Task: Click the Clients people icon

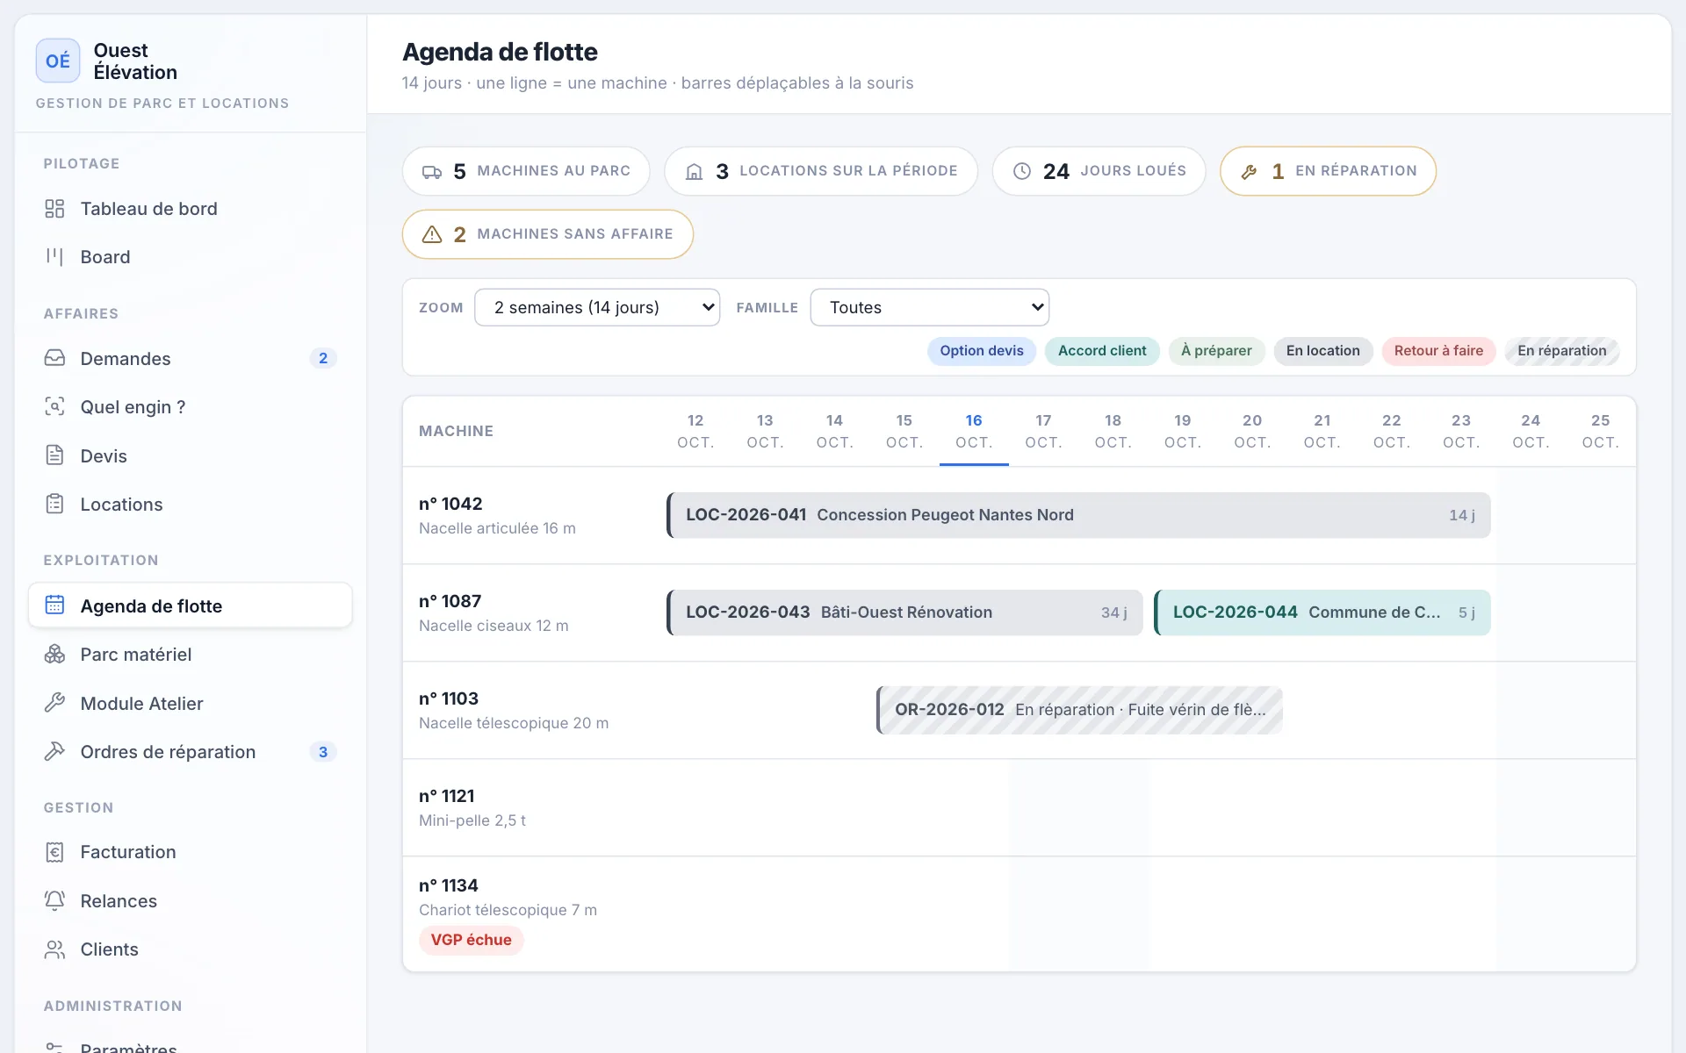Action: [x=54, y=949]
